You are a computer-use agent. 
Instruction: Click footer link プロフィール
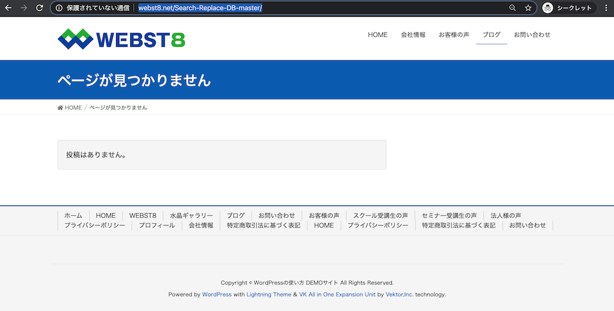coord(157,226)
